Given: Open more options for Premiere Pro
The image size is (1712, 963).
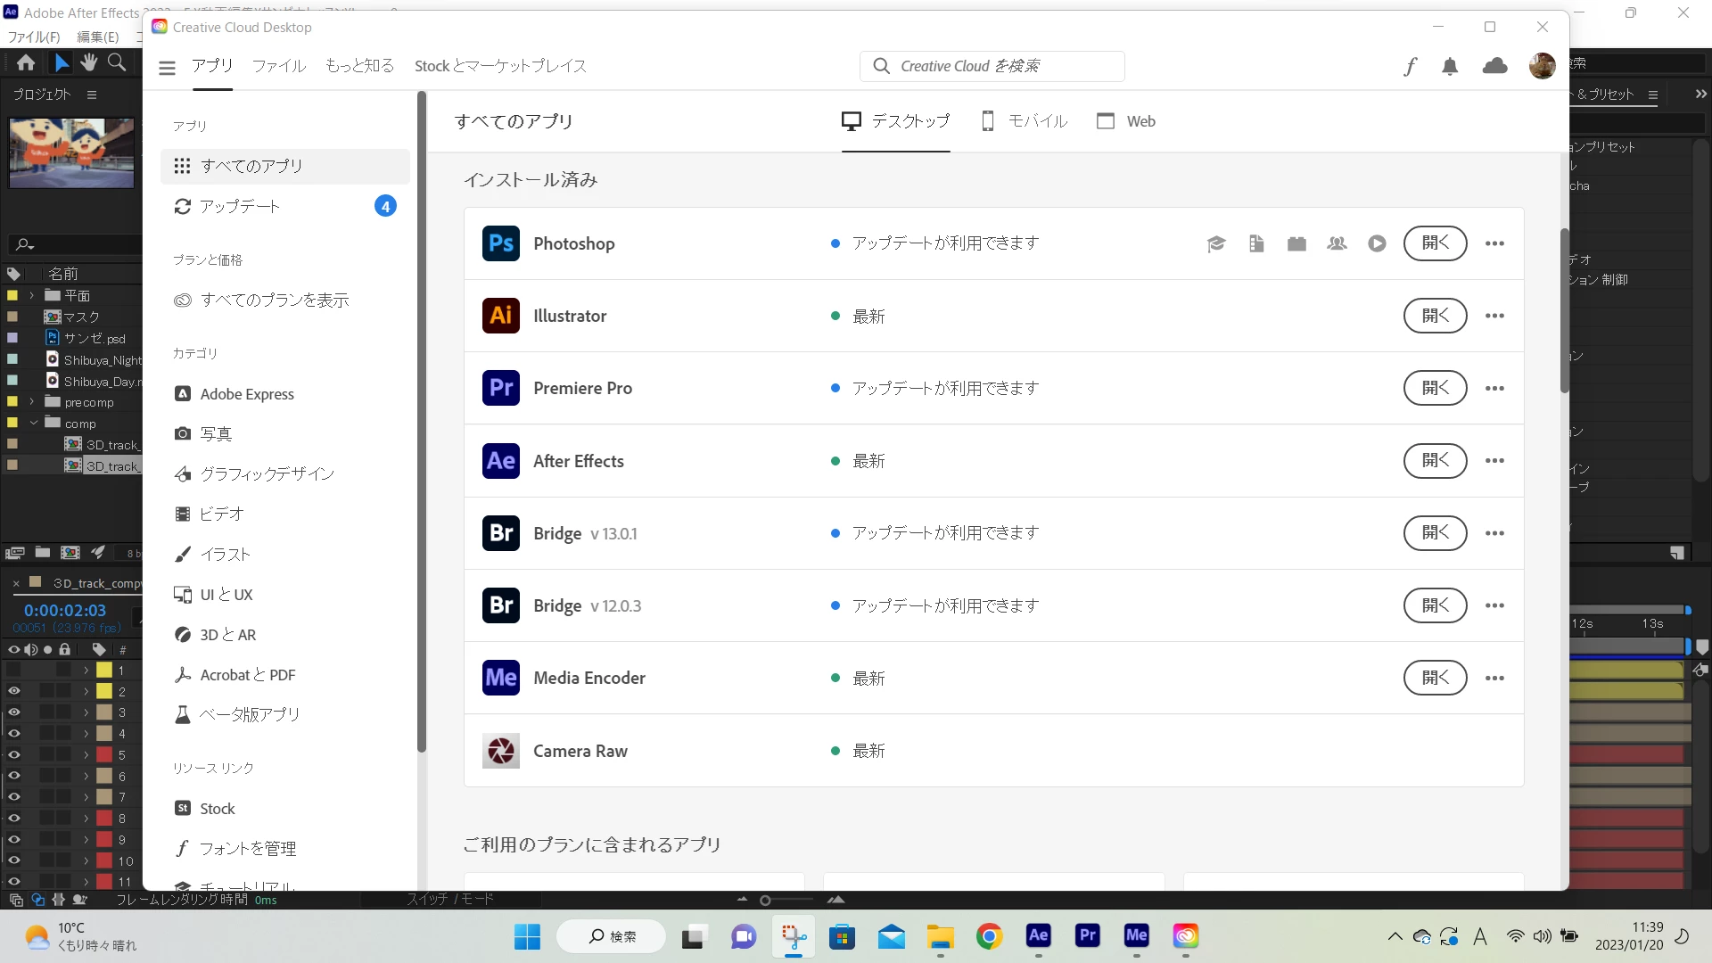Looking at the screenshot, I should pos(1494,388).
